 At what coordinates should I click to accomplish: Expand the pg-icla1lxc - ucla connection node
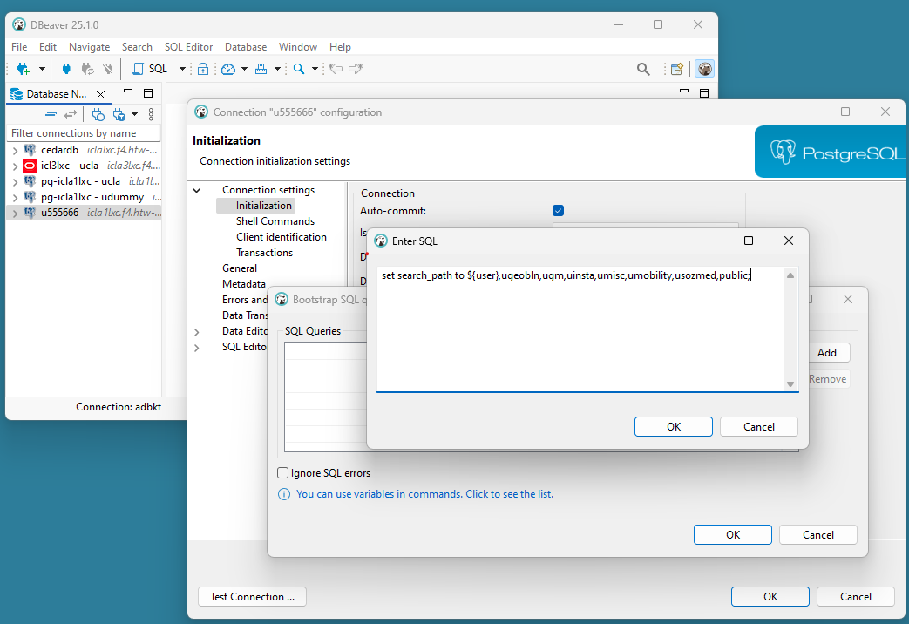tap(15, 181)
